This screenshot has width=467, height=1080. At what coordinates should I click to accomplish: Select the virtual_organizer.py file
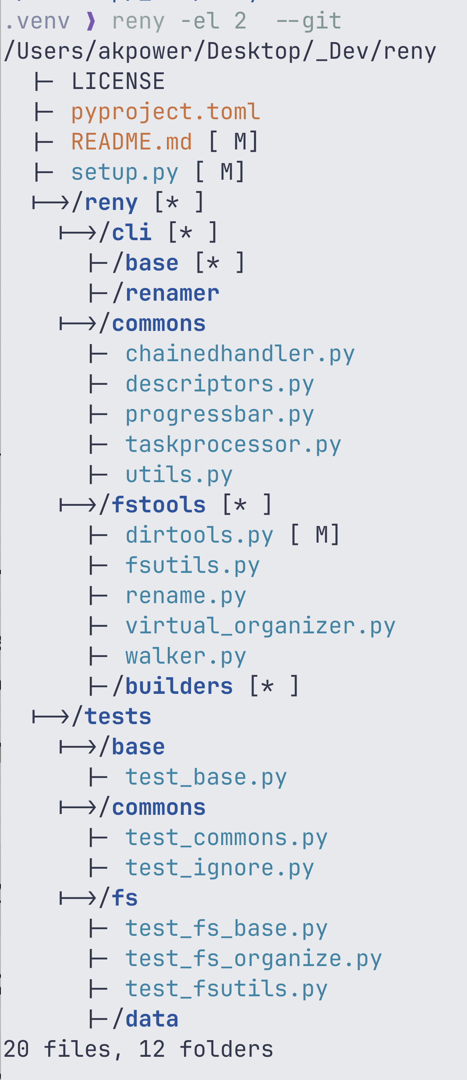260,626
